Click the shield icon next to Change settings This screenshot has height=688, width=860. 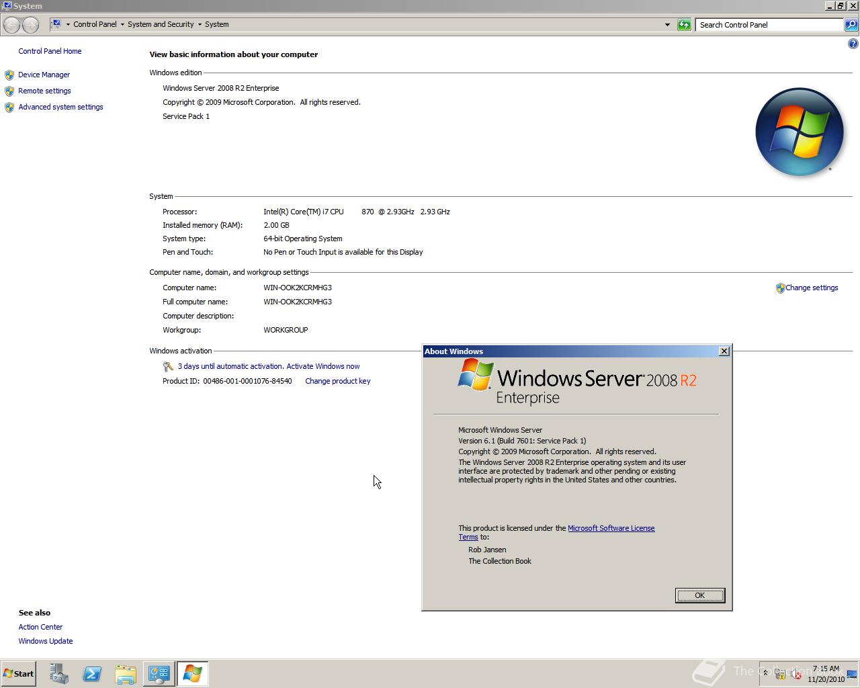pos(780,288)
